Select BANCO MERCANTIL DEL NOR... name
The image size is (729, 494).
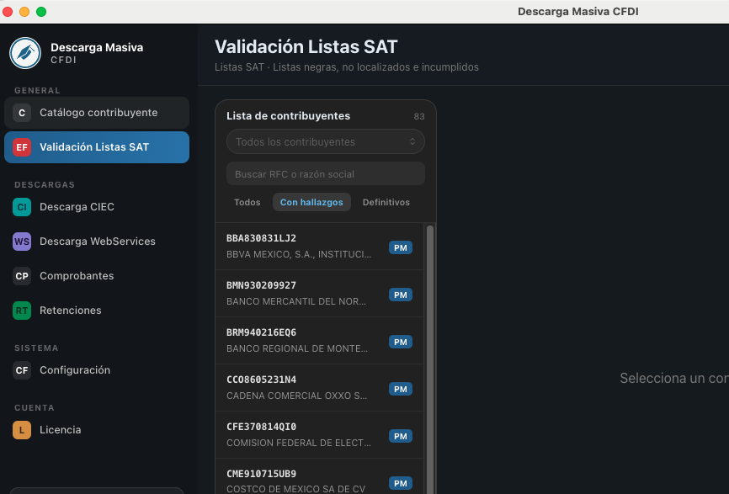(295, 301)
